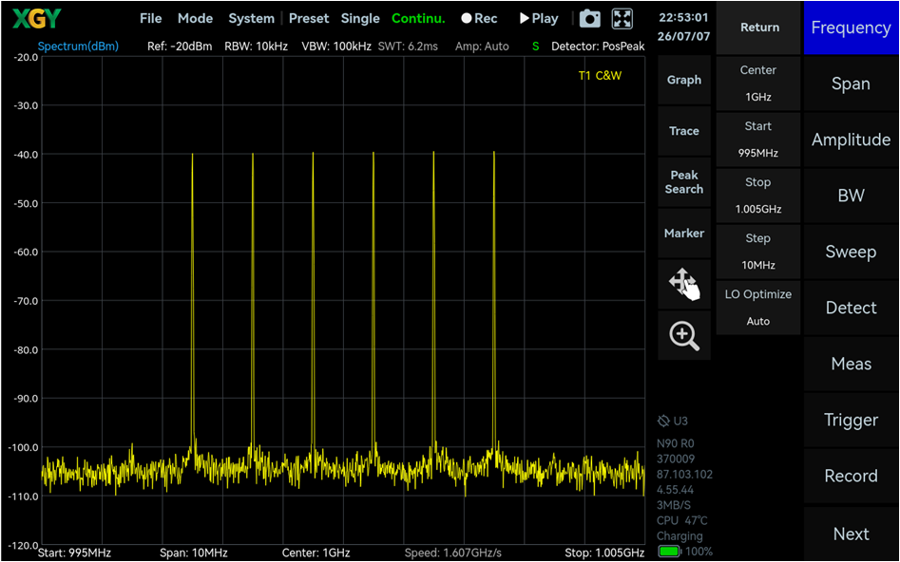Click the Ref: -20dBm value
900x562 pixels.
180,47
